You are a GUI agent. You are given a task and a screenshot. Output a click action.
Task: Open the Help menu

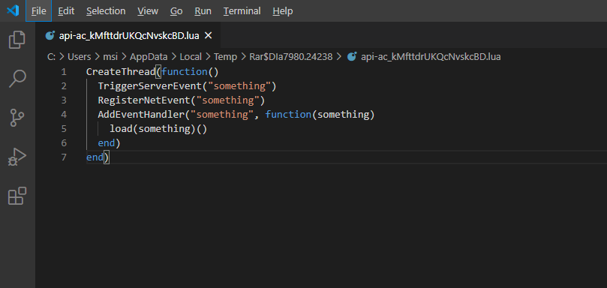tap(283, 11)
